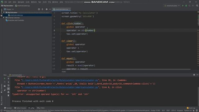Screen dimensions: 199x112
Task: Click the stop square in Run panel sidebar
Action: click(5, 82)
